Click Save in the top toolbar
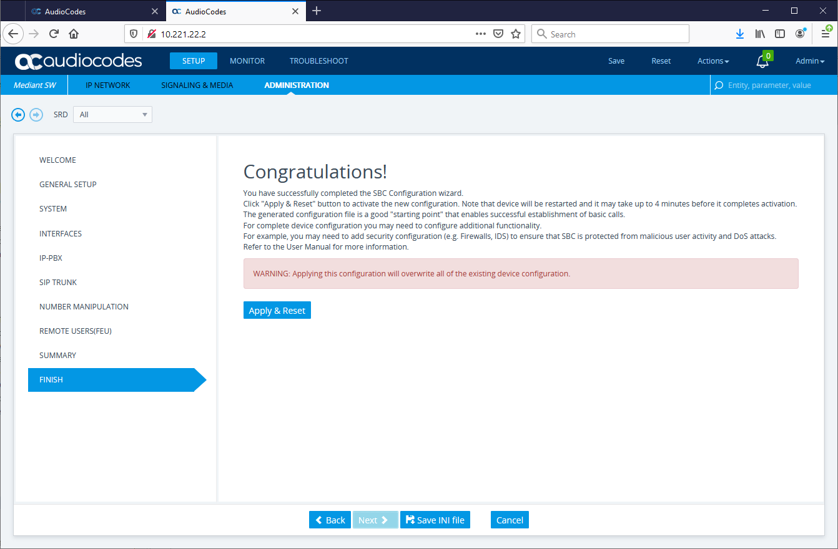The height and width of the screenshot is (549, 838). click(x=616, y=61)
